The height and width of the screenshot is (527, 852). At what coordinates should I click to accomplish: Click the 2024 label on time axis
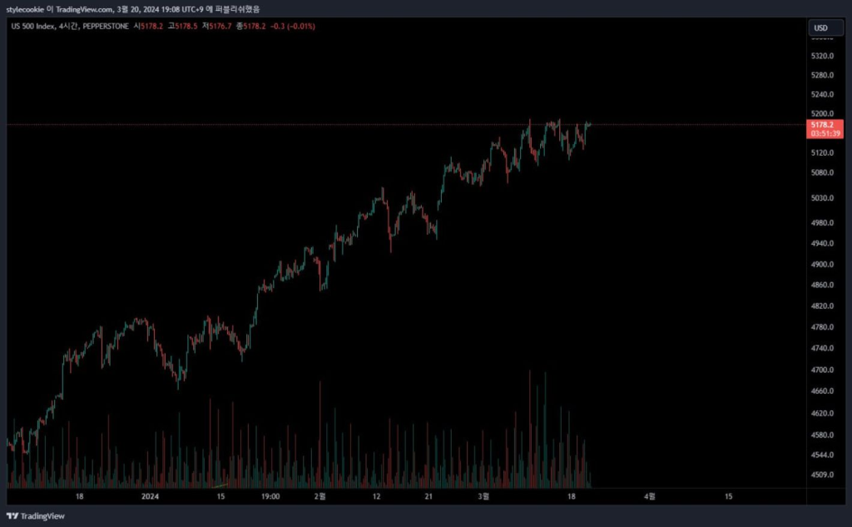click(150, 496)
